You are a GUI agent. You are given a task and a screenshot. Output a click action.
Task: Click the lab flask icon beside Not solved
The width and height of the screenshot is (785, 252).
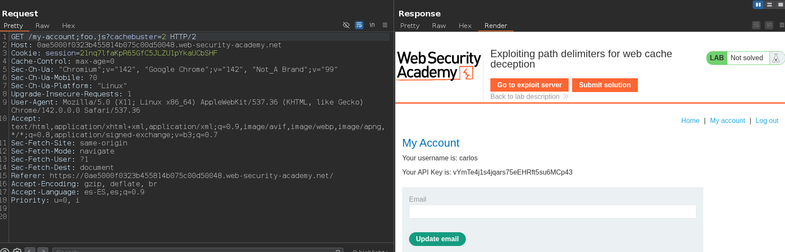(x=776, y=58)
